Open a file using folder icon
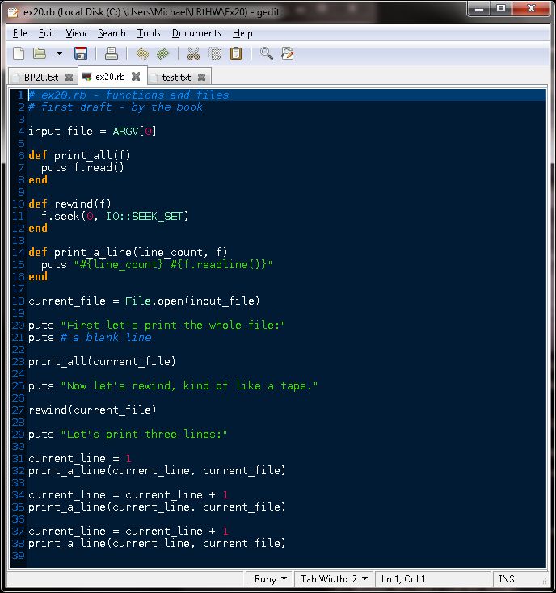This screenshot has height=593, width=556. coord(40,53)
